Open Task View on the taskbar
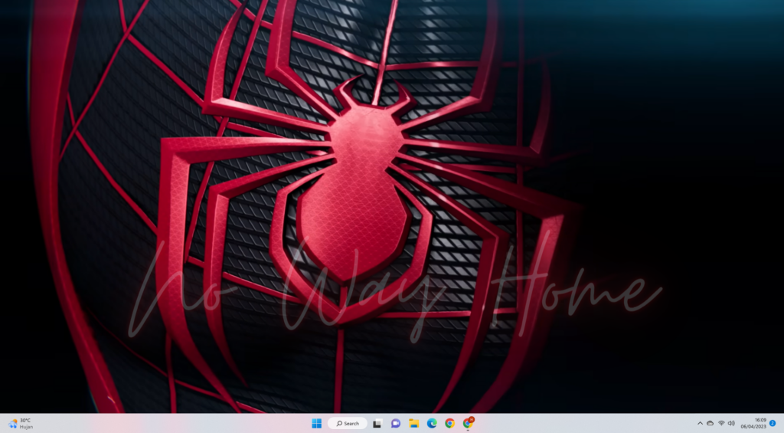 coord(377,424)
